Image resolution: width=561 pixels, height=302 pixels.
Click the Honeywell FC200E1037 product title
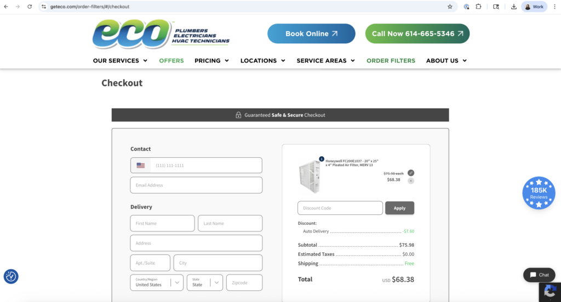pyautogui.click(x=352, y=163)
